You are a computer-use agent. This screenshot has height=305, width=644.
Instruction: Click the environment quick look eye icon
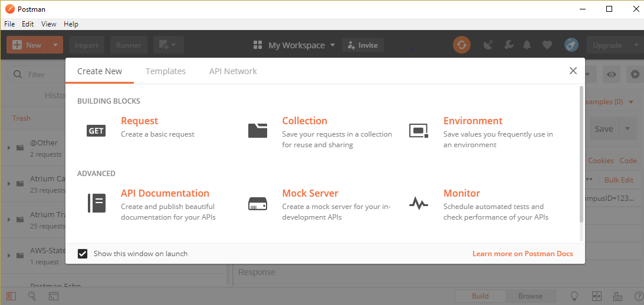tap(612, 74)
